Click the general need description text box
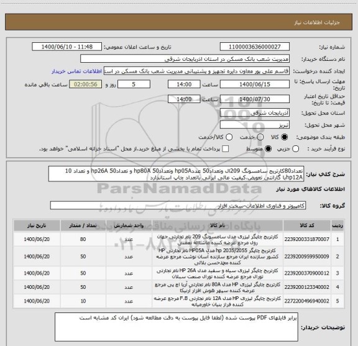Image resolution: width=358 pixels, height=346 pixels. pos(177,174)
